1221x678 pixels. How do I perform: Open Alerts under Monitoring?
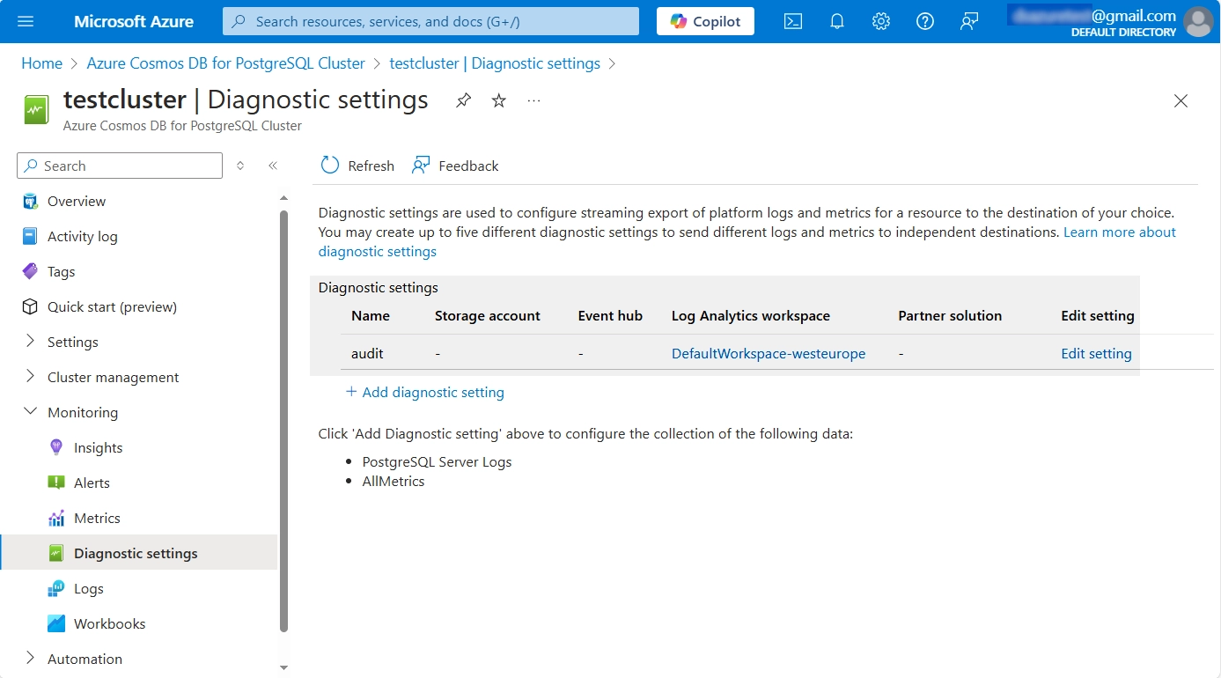[92, 483]
